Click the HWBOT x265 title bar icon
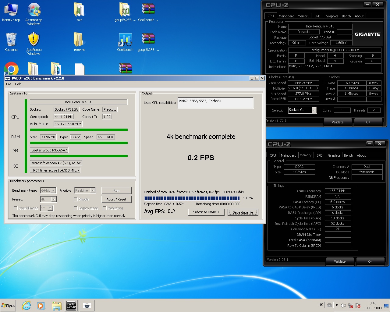This screenshot has width=390, height=312. 8,78
